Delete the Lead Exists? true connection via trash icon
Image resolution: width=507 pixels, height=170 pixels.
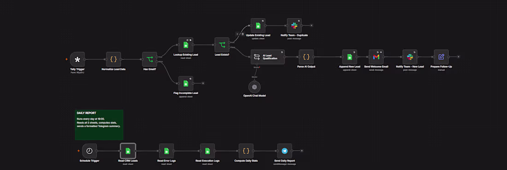[x=242, y=34]
